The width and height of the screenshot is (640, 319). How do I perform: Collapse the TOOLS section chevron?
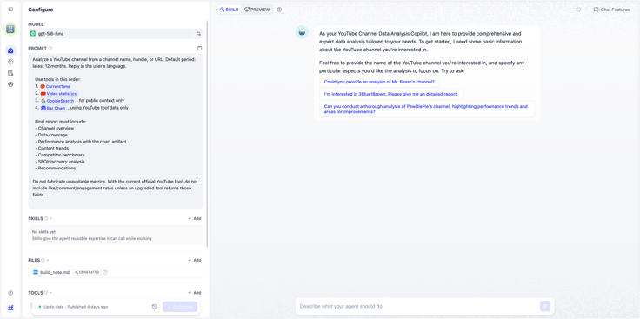pyautogui.click(x=50, y=293)
